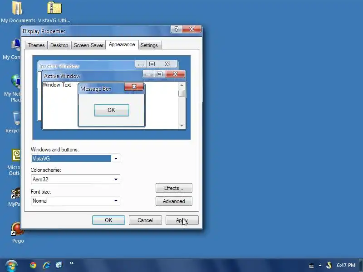Click the Active Window preview title bar
Screen dimensions: 363x272
point(93,76)
